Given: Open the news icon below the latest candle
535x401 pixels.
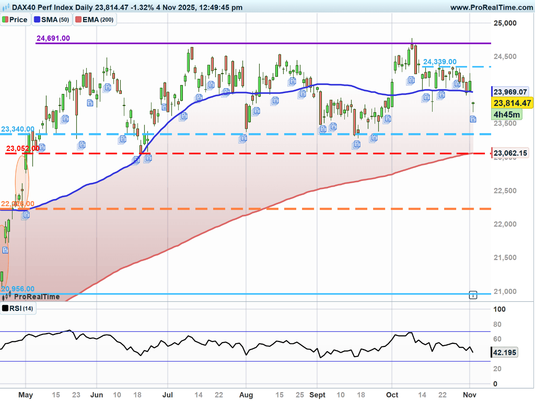Looking at the screenshot, I should pyautogui.click(x=473, y=119).
